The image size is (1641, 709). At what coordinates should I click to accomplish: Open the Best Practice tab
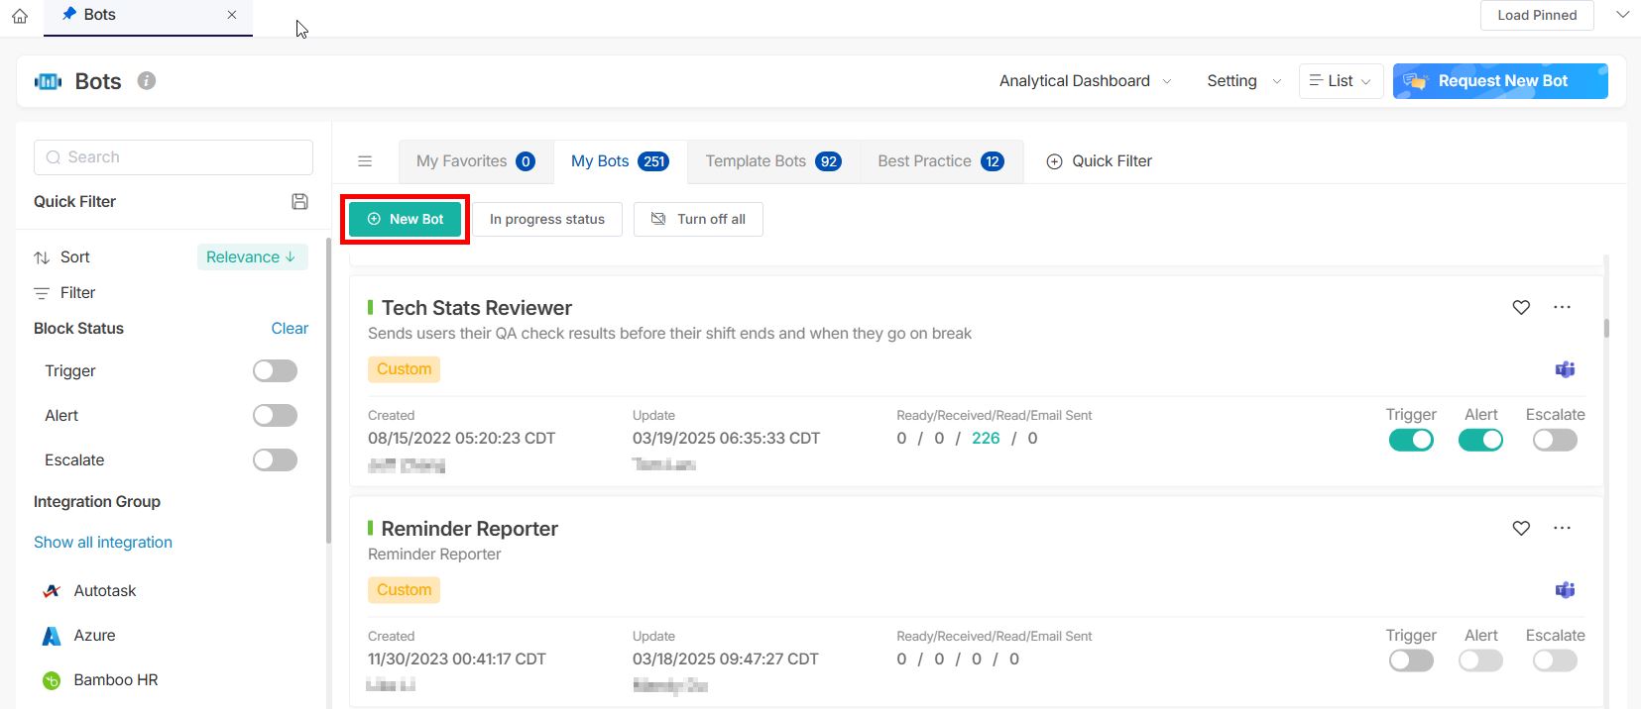(940, 161)
